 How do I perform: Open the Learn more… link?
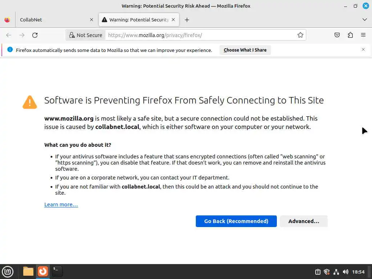tap(61, 205)
